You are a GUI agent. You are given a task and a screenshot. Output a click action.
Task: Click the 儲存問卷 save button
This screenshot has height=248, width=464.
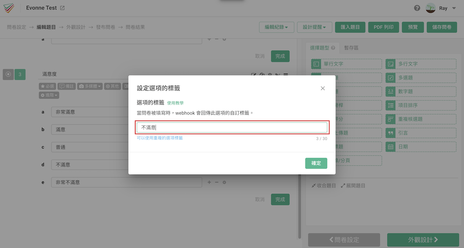pos(442,27)
